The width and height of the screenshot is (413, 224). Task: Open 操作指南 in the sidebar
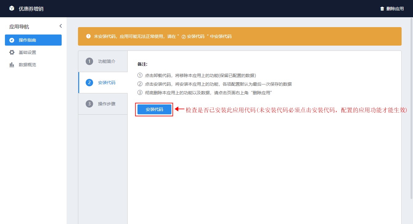[33, 40]
